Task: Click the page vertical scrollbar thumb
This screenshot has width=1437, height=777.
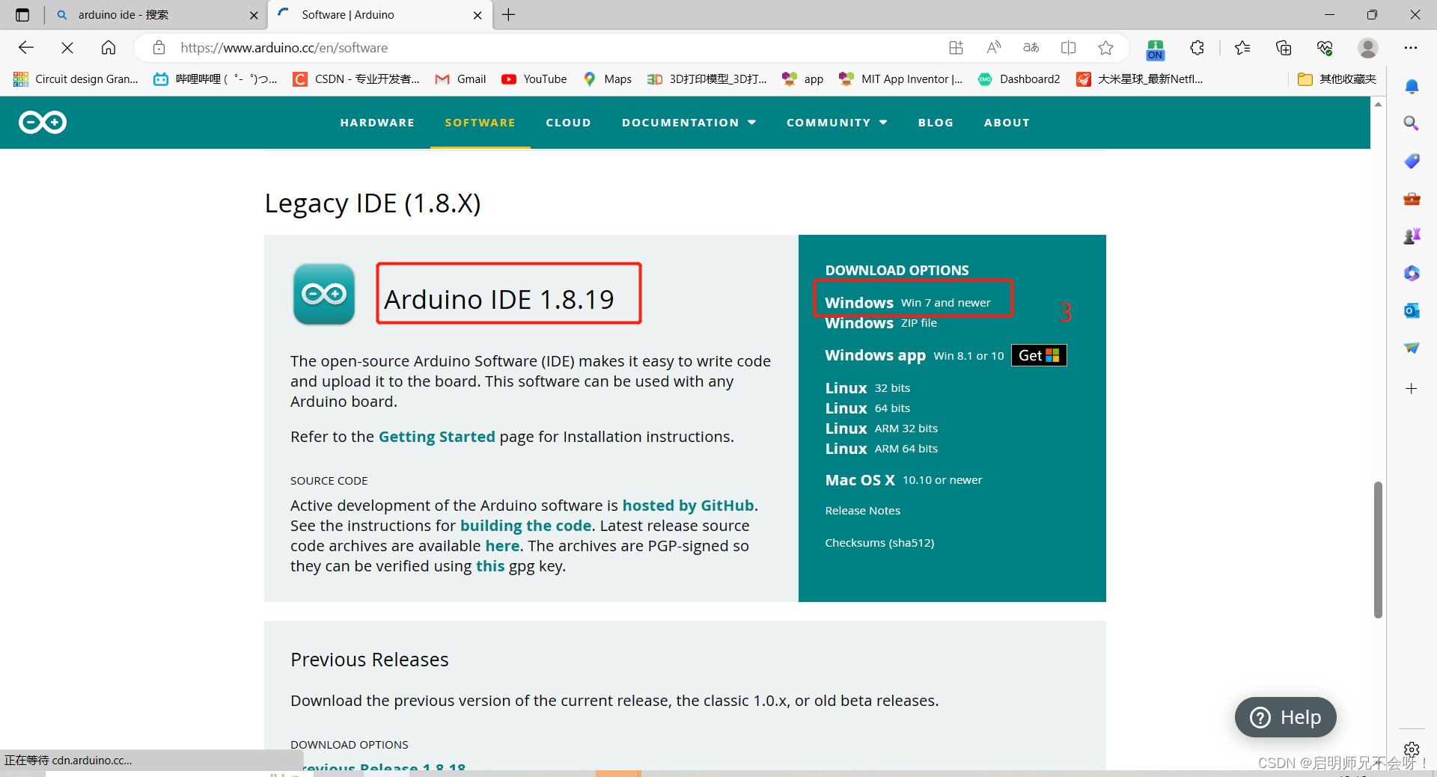Action: (1378, 550)
